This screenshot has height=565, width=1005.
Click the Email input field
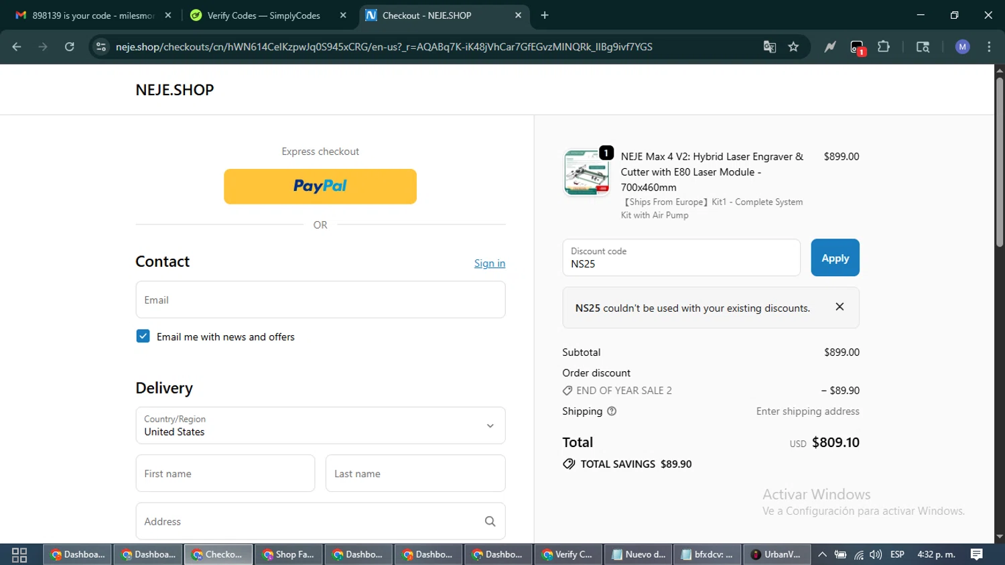click(320, 300)
